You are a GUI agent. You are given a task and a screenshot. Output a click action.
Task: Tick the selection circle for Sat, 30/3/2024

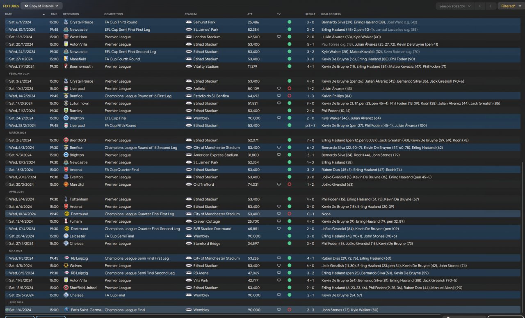(x=7, y=184)
